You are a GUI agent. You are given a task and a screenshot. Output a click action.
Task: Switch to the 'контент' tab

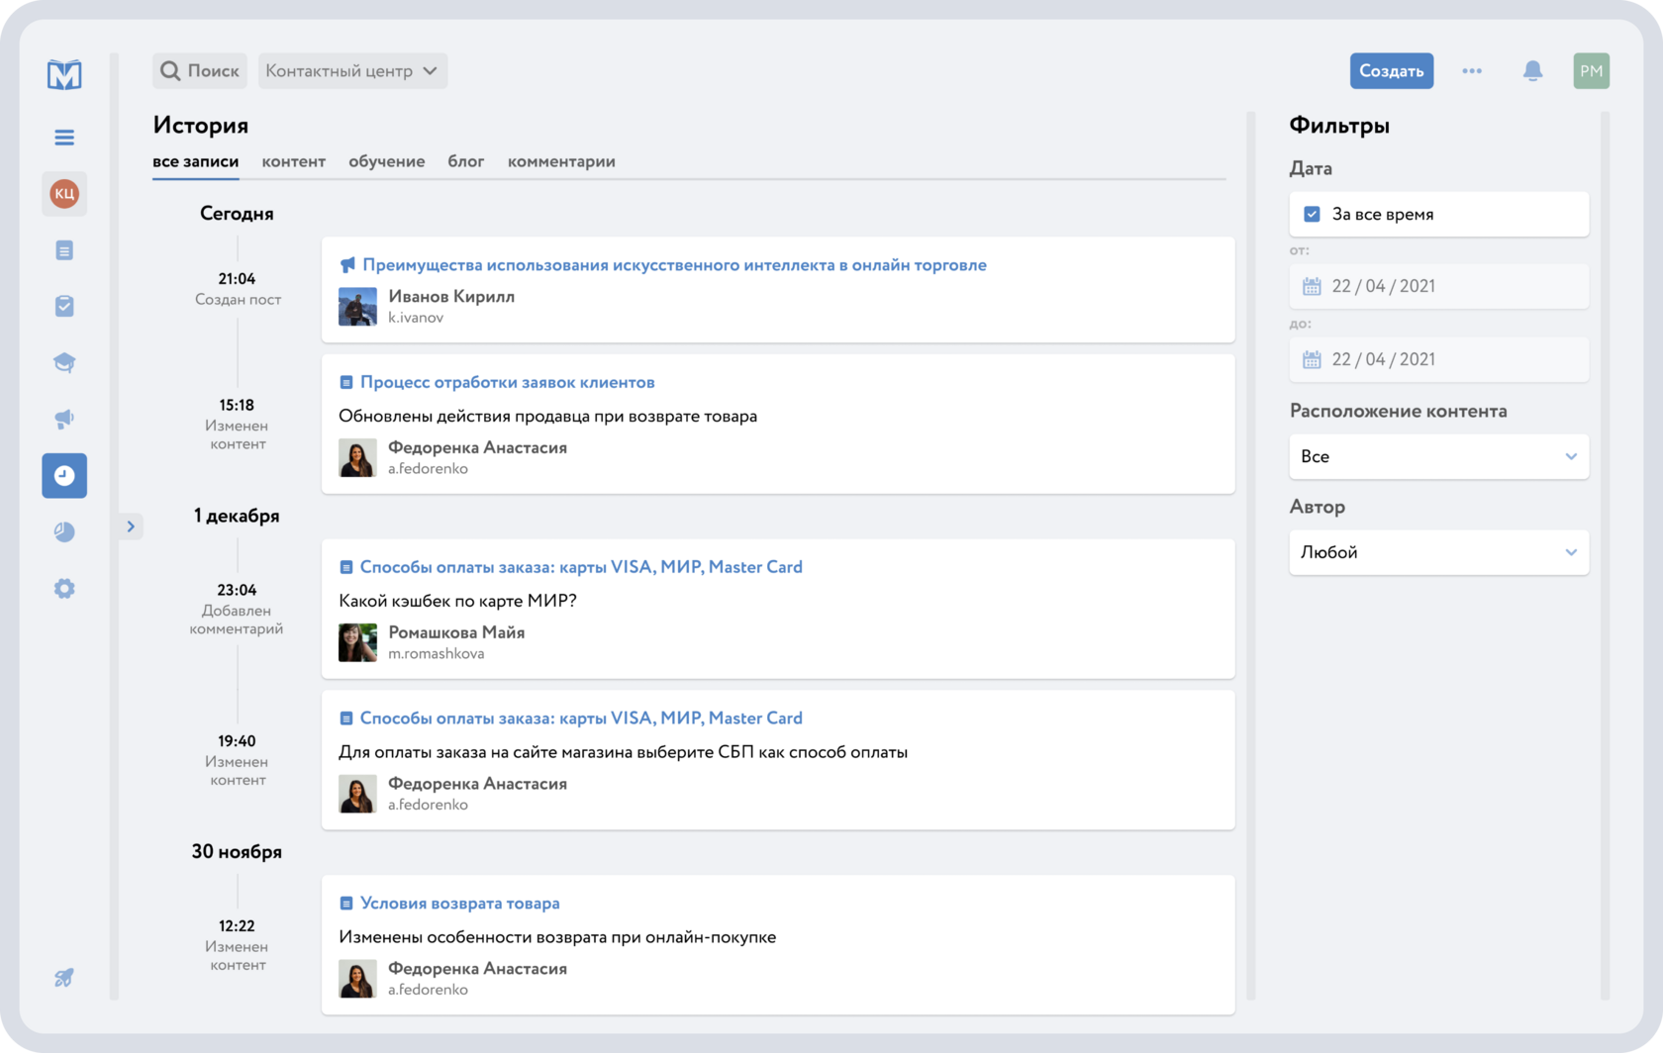[293, 161]
